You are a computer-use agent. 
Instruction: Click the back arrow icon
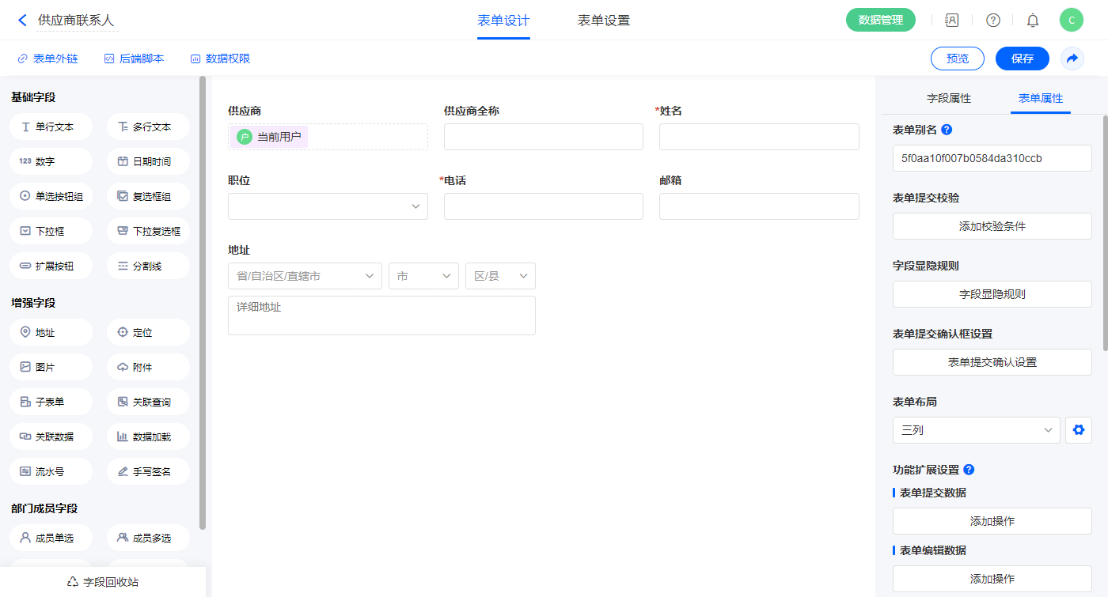click(x=22, y=21)
